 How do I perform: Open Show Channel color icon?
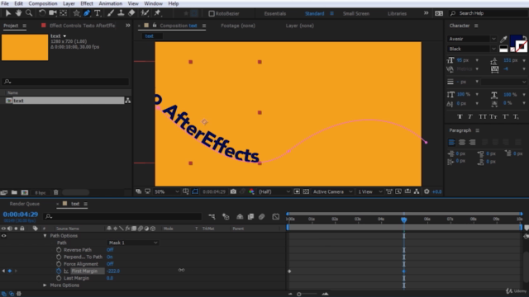coord(251,191)
